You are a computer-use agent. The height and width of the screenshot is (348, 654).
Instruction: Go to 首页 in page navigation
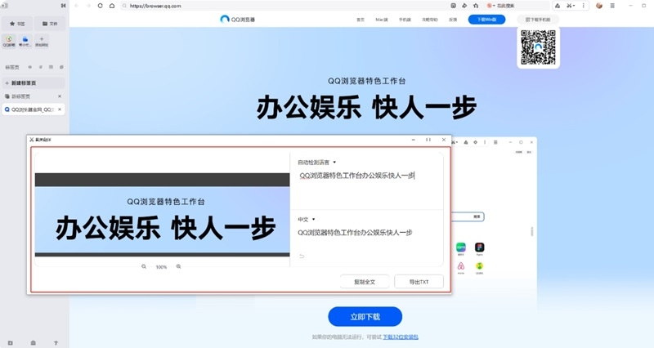361,20
